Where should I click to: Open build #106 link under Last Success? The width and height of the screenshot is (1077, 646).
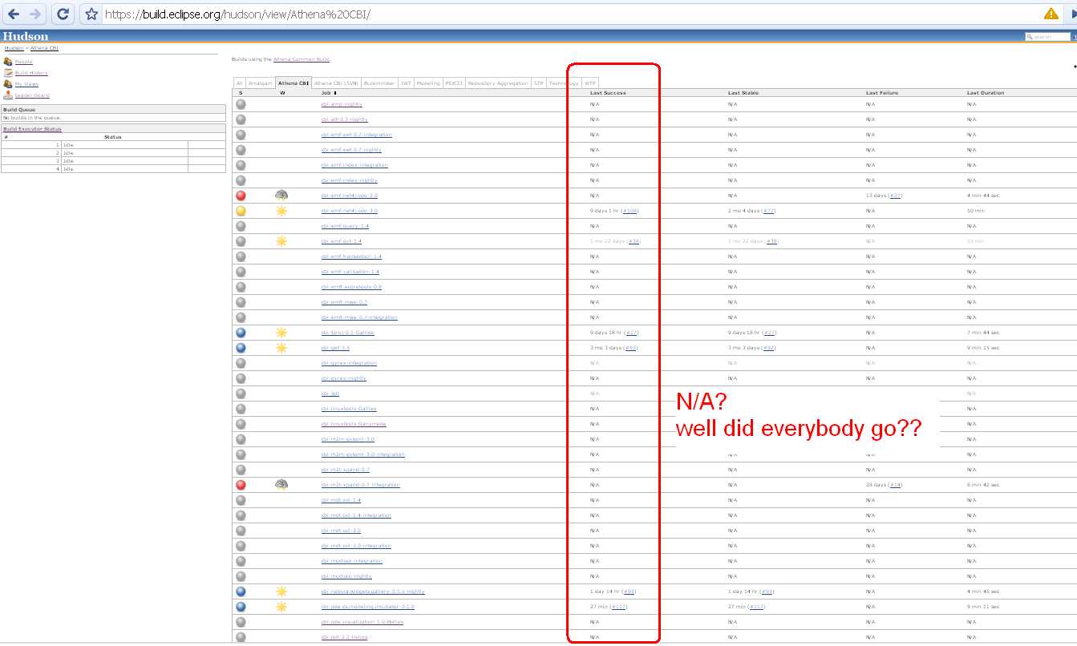pyautogui.click(x=630, y=211)
